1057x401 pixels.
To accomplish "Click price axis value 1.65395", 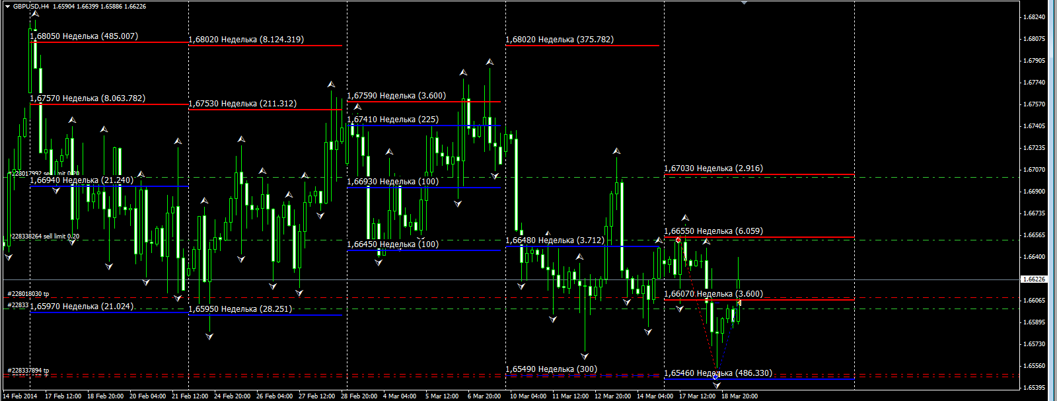I will [1034, 388].
